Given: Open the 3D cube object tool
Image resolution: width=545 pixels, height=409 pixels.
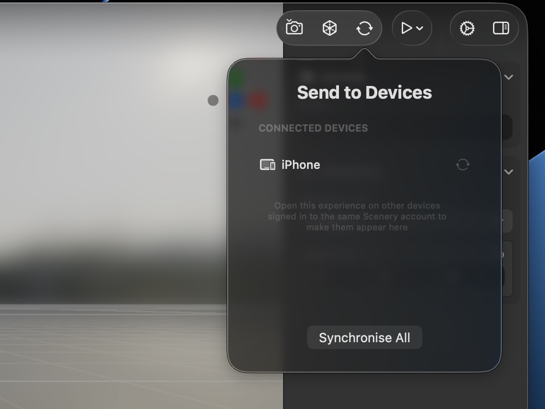Looking at the screenshot, I should (x=329, y=28).
